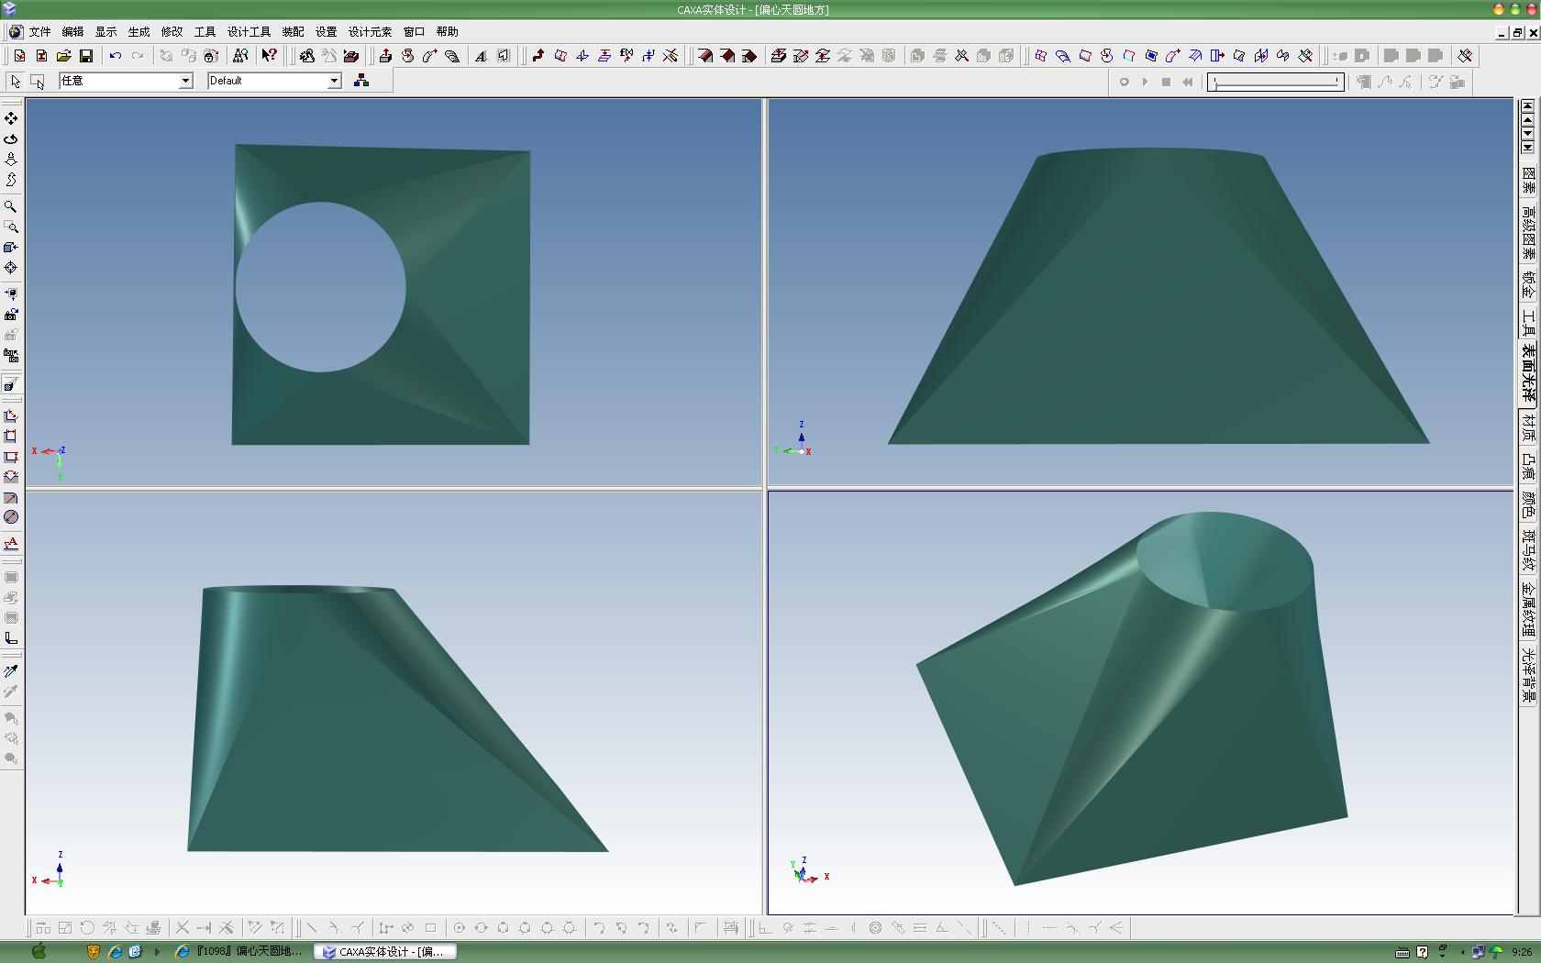
Task: Click the box selection pointer tool
Action: (37, 81)
